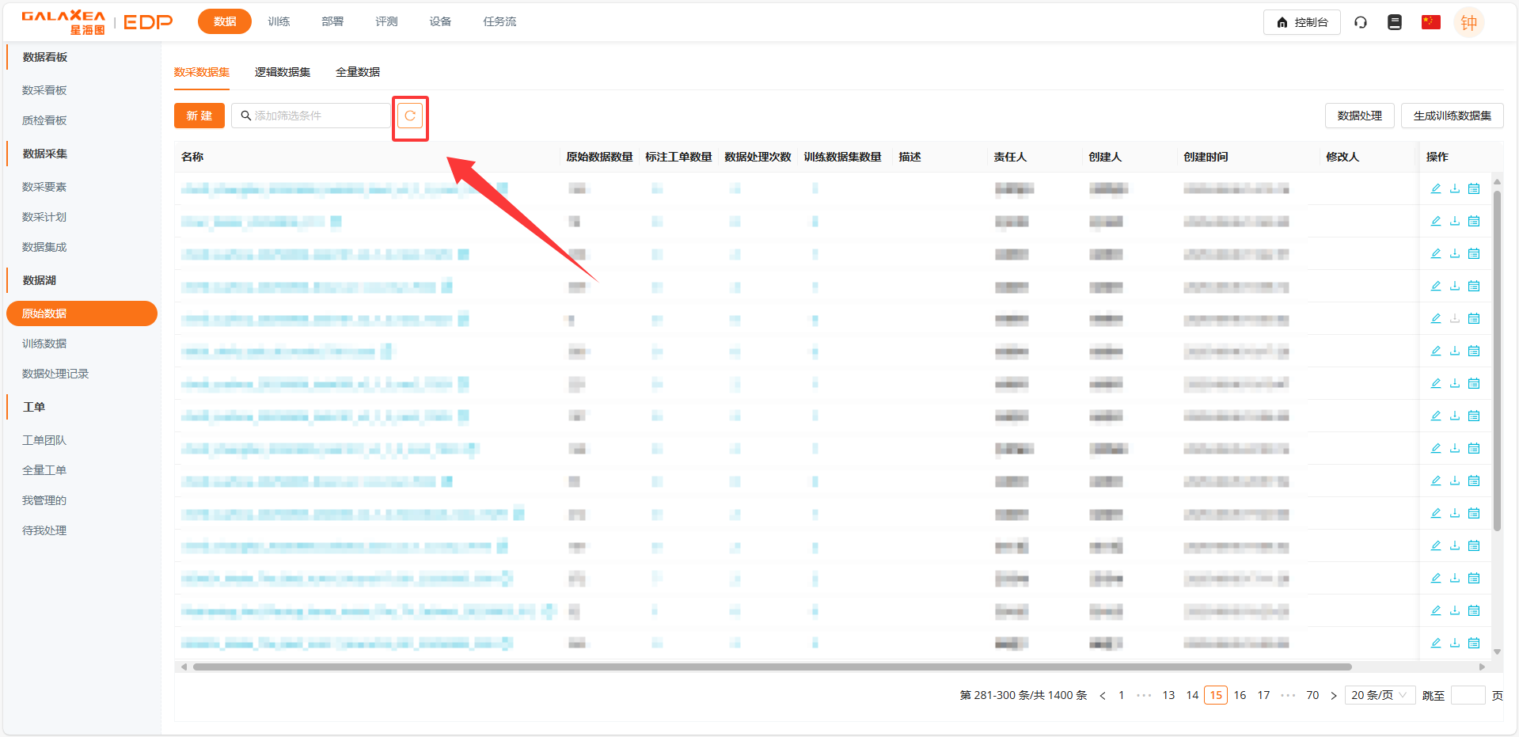Select 训练数据 in the left sidebar
Screen dimensions: 1519x737
tap(44, 344)
